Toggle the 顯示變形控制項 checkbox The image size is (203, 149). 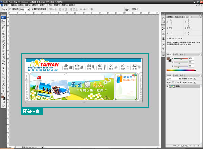click(33, 9)
